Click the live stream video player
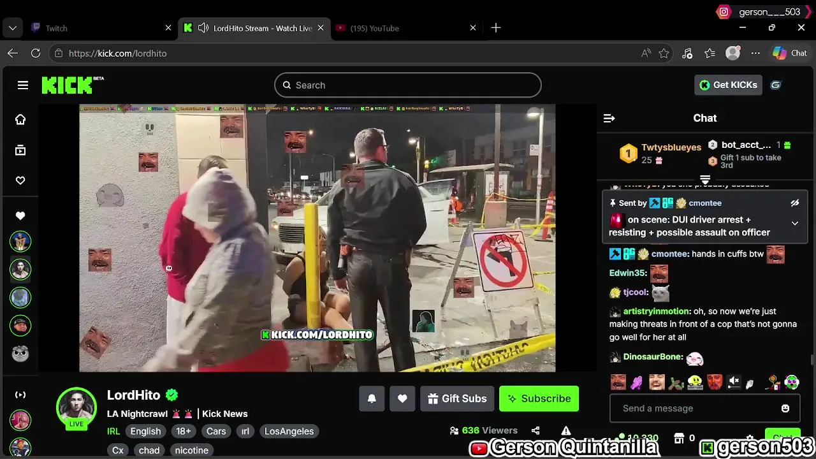 point(317,238)
